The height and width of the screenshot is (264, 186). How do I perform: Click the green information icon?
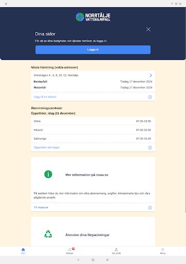click(48, 174)
